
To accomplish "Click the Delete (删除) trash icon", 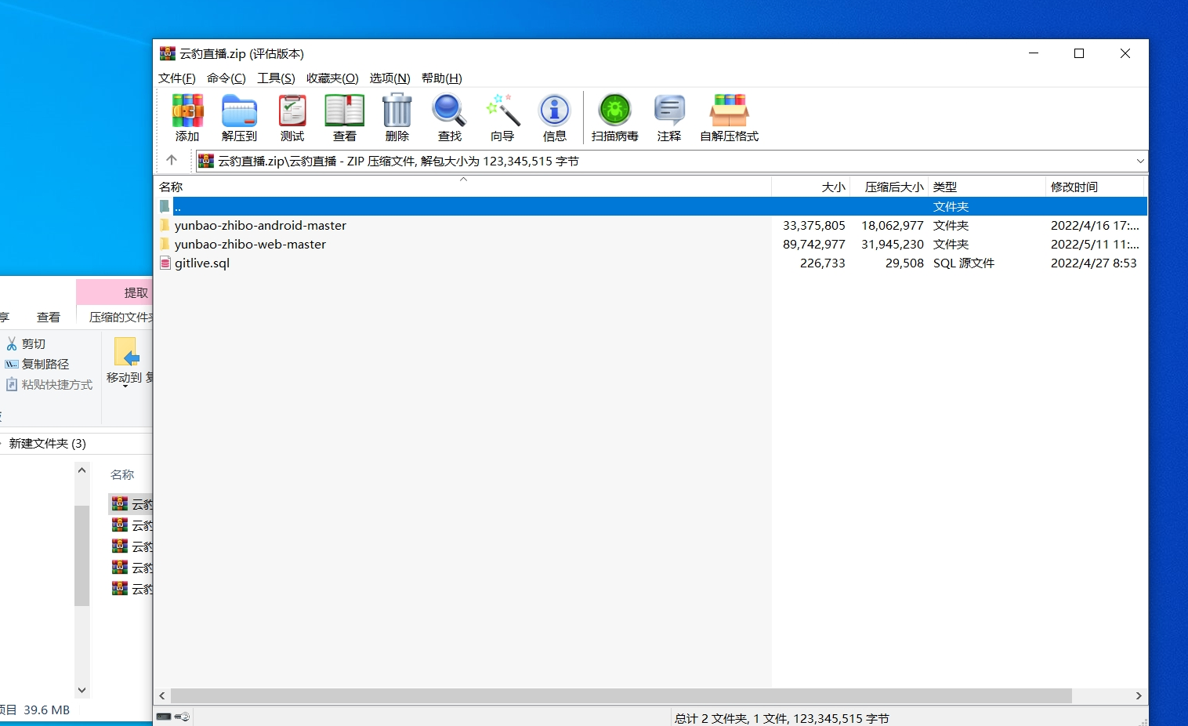I will tap(397, 111).
